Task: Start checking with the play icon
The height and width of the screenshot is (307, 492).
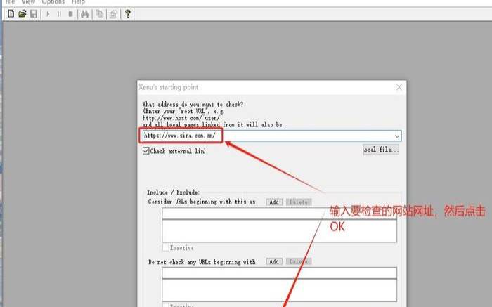Action: [48, 14]
